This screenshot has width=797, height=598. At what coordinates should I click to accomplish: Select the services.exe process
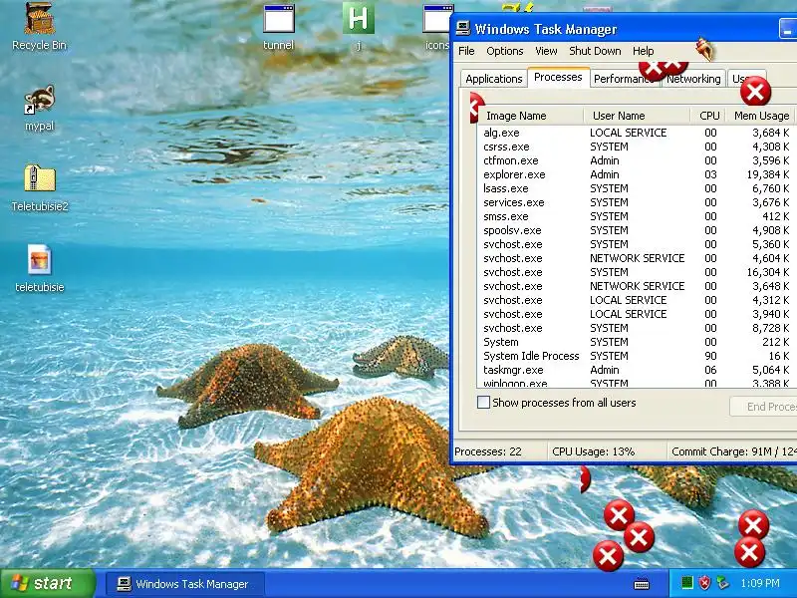click(637, 202)
